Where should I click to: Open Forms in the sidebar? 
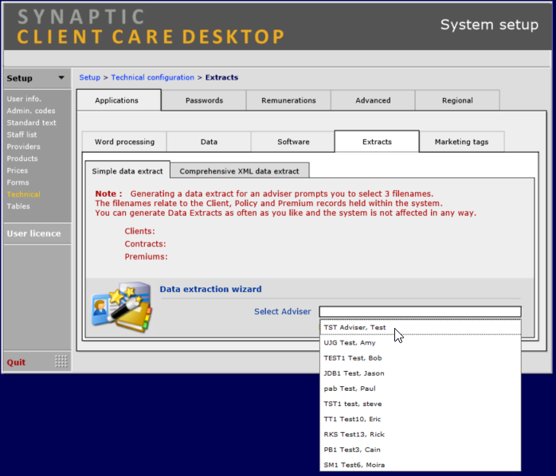[18, 182]
